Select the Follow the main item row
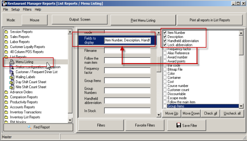 click(x=181, y=102)
